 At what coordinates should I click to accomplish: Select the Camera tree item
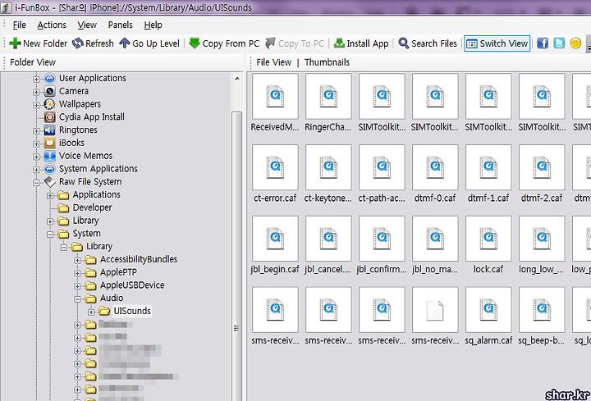pyautogui.click(x=74, y=91)
